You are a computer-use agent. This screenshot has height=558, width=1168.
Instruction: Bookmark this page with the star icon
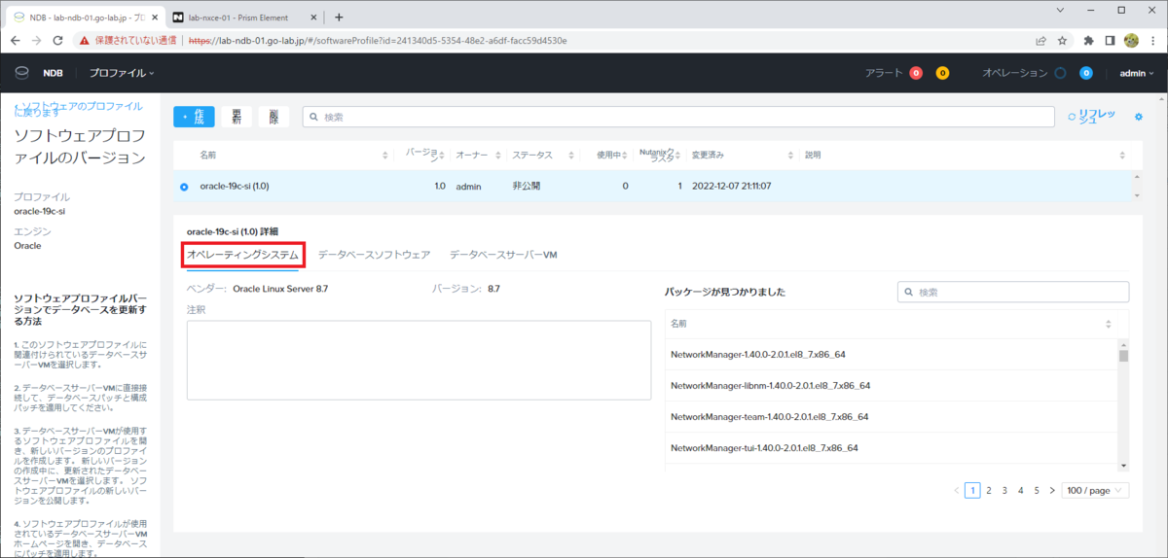[1062, 41]
